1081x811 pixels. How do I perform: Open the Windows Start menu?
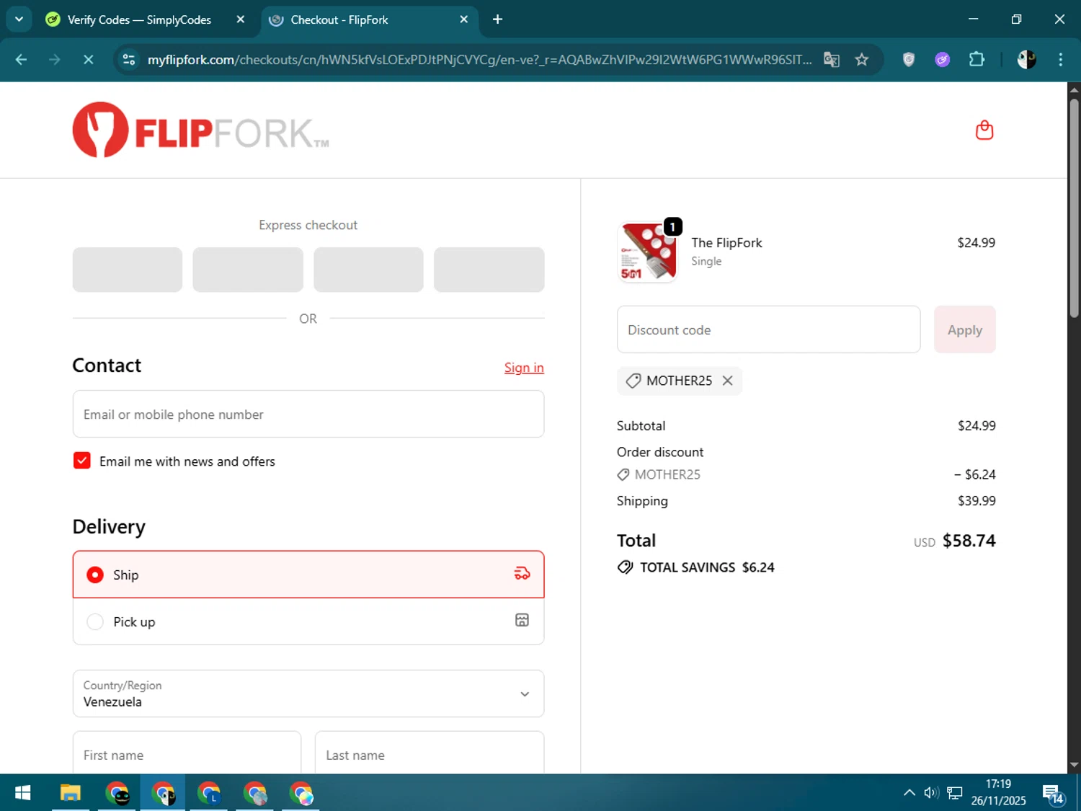click(x=23, y=793)
